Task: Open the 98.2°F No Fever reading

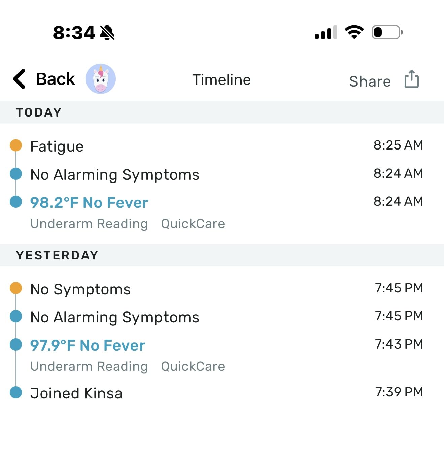Action: pos(89,203)
